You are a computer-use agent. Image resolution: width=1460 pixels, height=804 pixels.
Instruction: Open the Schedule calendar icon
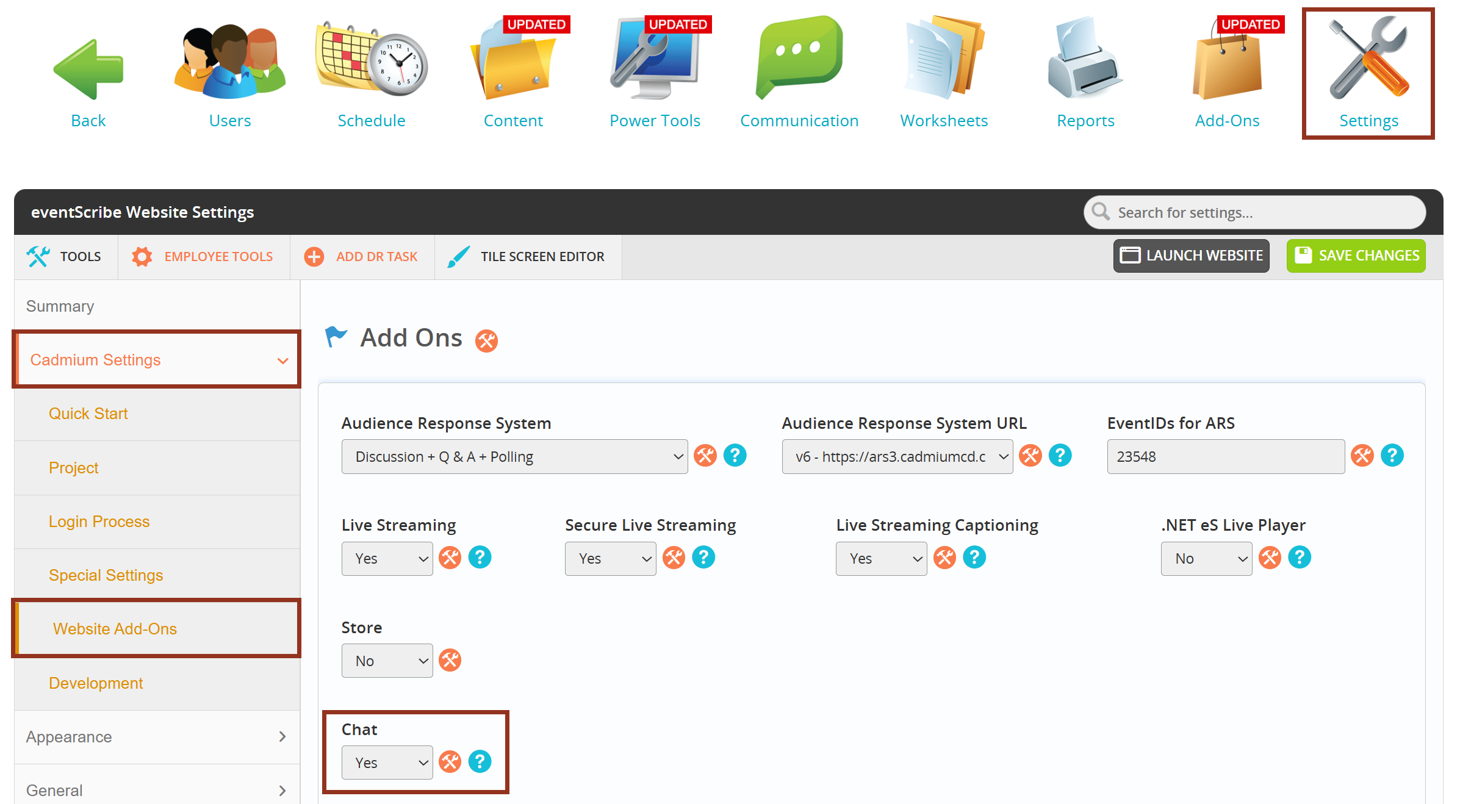click(372, 61)
